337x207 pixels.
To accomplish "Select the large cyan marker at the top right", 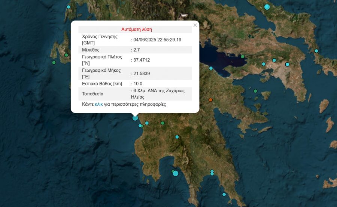I will [x=267, y=7].
